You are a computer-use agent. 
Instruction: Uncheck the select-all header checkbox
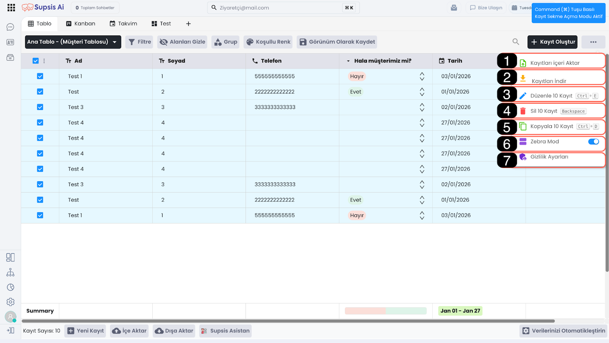tap(36, 61)
